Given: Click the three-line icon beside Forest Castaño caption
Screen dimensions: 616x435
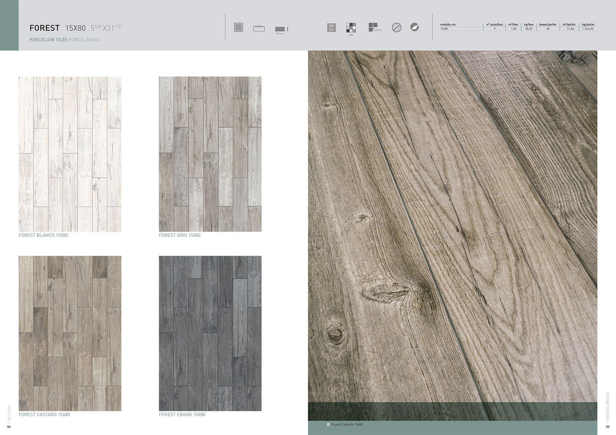Looking at the screenshot, I should click(x=328, y=424).
